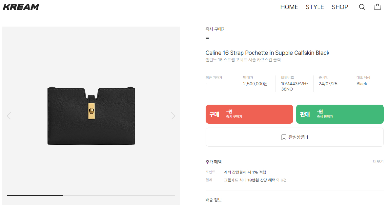388x207 pixels.
Task: Show the previous product image
Action: point(9,116)
